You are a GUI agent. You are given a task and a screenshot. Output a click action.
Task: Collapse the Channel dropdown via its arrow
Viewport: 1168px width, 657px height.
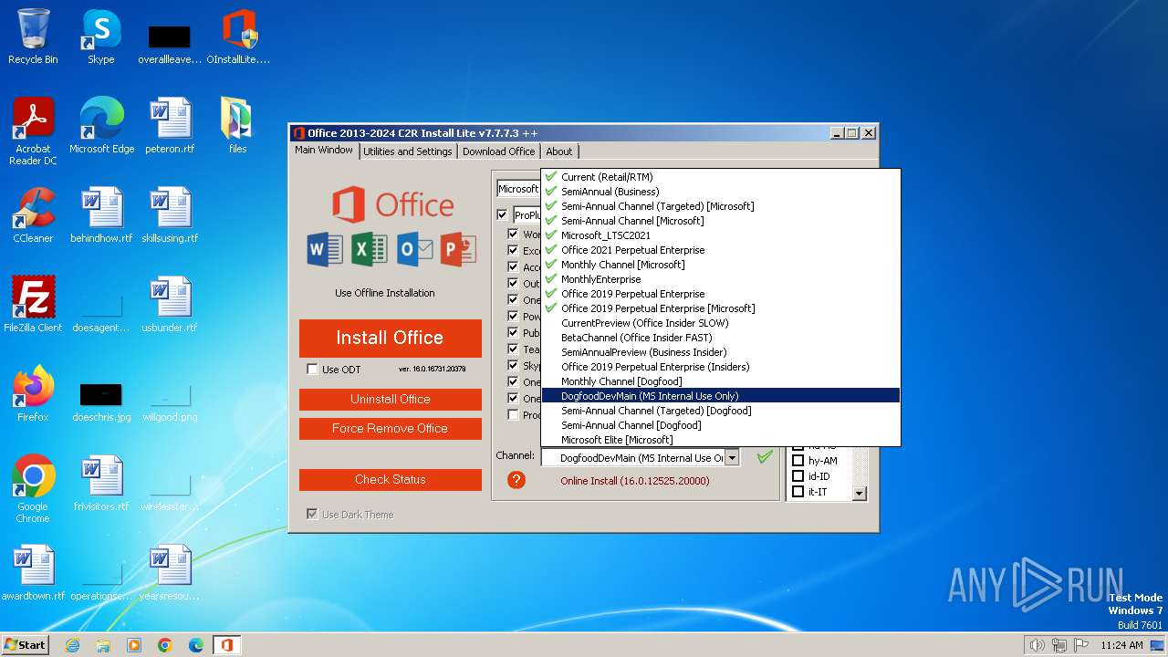[732, 457]
